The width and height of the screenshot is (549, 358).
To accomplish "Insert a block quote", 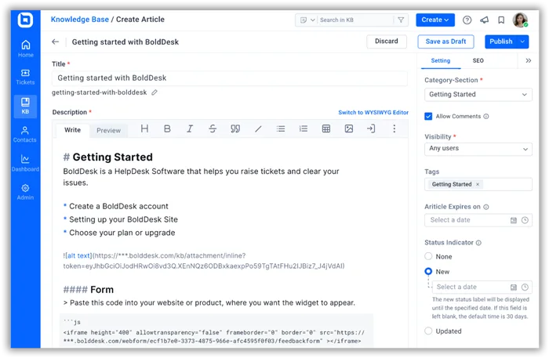I will [235, 128].
